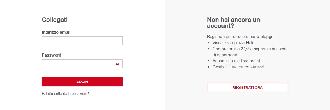The width and height of the screenshot is (330, 110).
Task: Select the 'Visualizza i prezzi Hilti' item
Action: click(233, 43)
